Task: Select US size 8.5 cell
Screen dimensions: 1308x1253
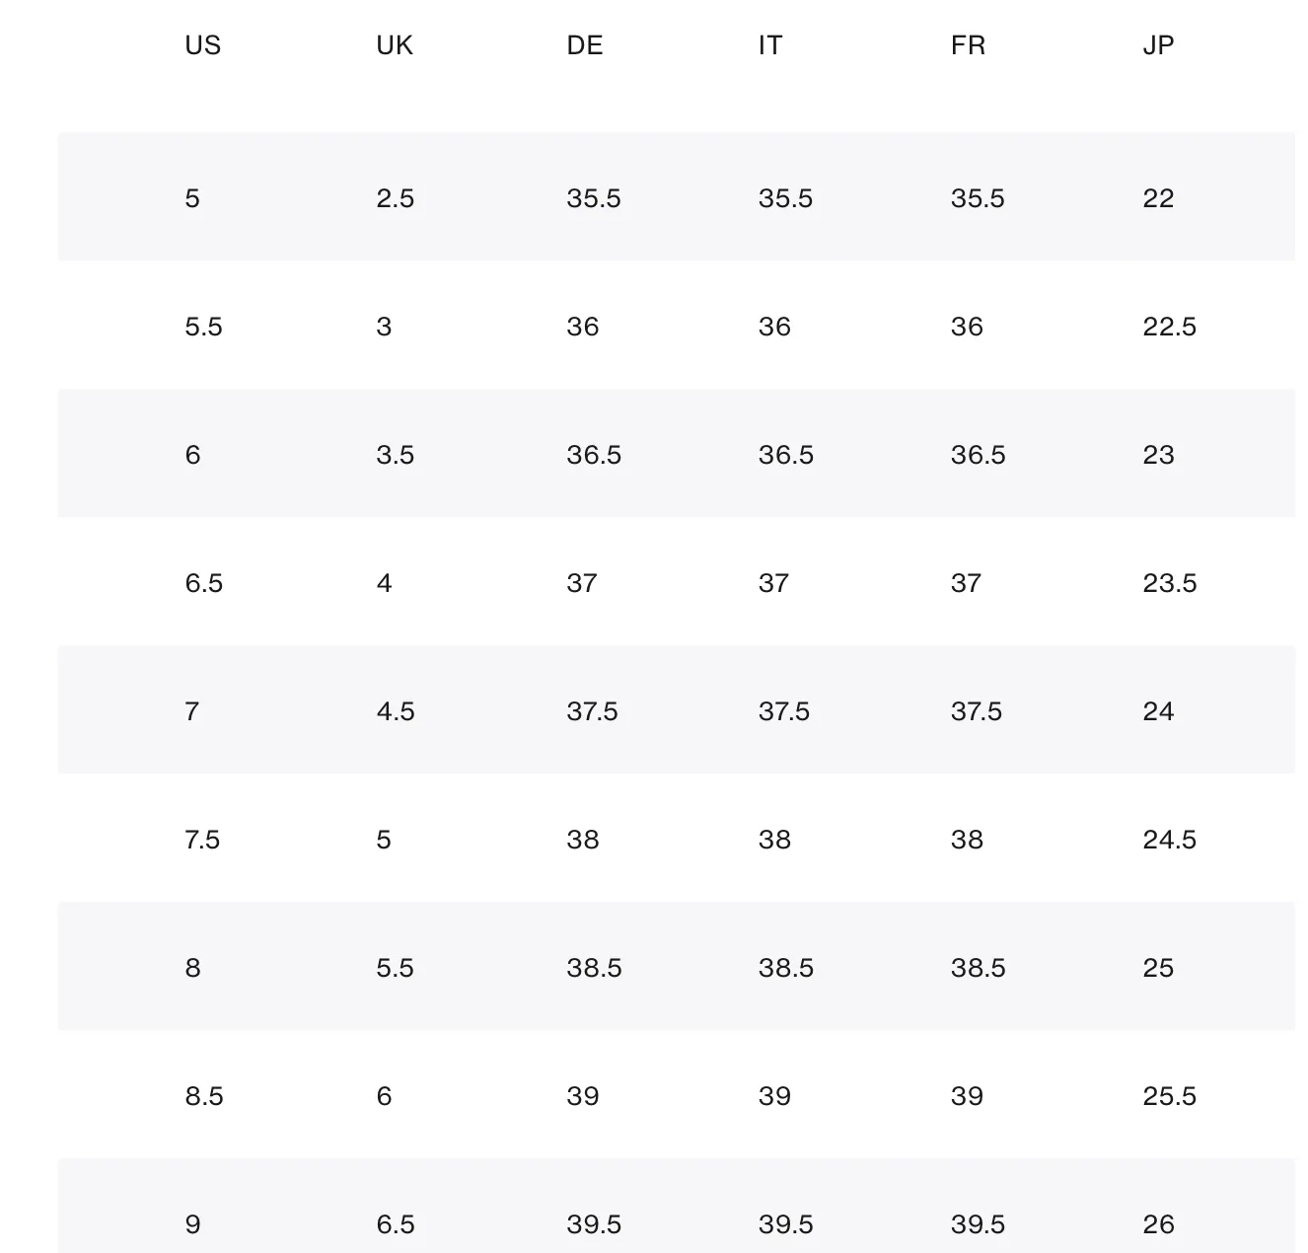Action: (203, 1096)
